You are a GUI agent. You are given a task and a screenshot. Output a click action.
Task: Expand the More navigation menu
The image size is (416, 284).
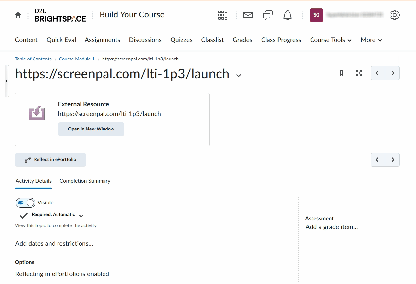coord(371,40)
